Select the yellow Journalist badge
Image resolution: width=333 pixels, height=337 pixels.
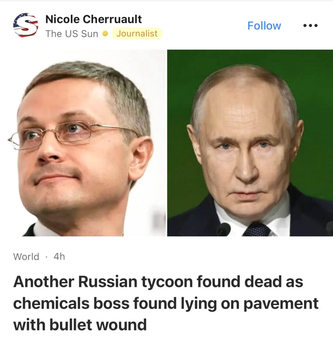[x=137, y=34]
